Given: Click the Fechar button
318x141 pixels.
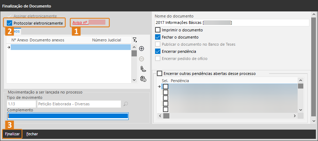Looking at the screenshot, I should pos(32,134).
